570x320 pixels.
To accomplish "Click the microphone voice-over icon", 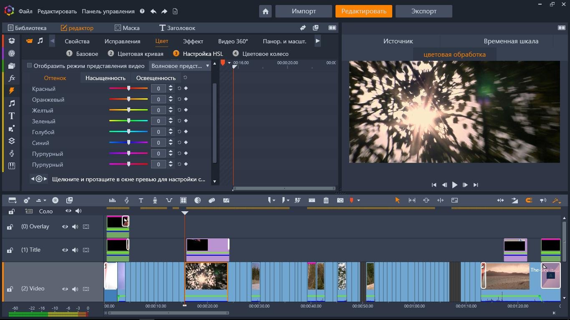I will tap(155, 200).
